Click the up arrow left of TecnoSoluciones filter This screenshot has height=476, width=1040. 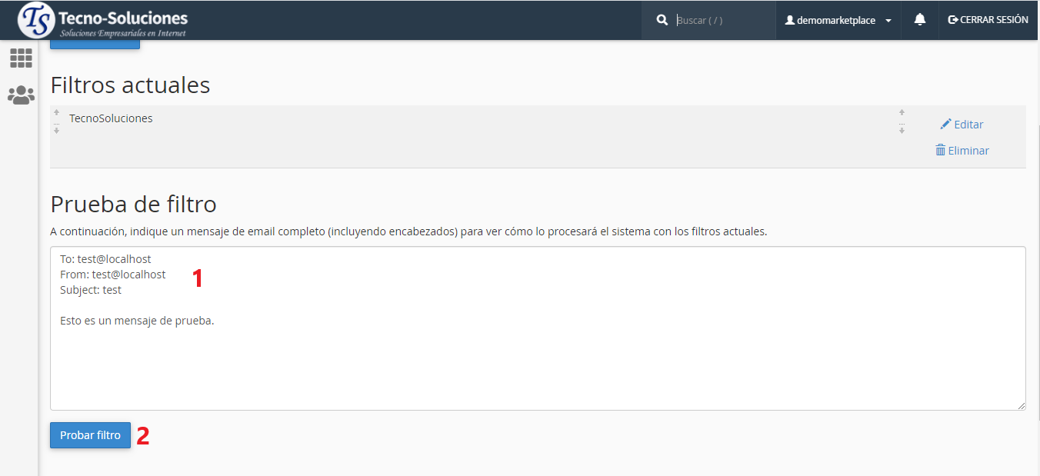pyautogui.click(x=56, y=112)
